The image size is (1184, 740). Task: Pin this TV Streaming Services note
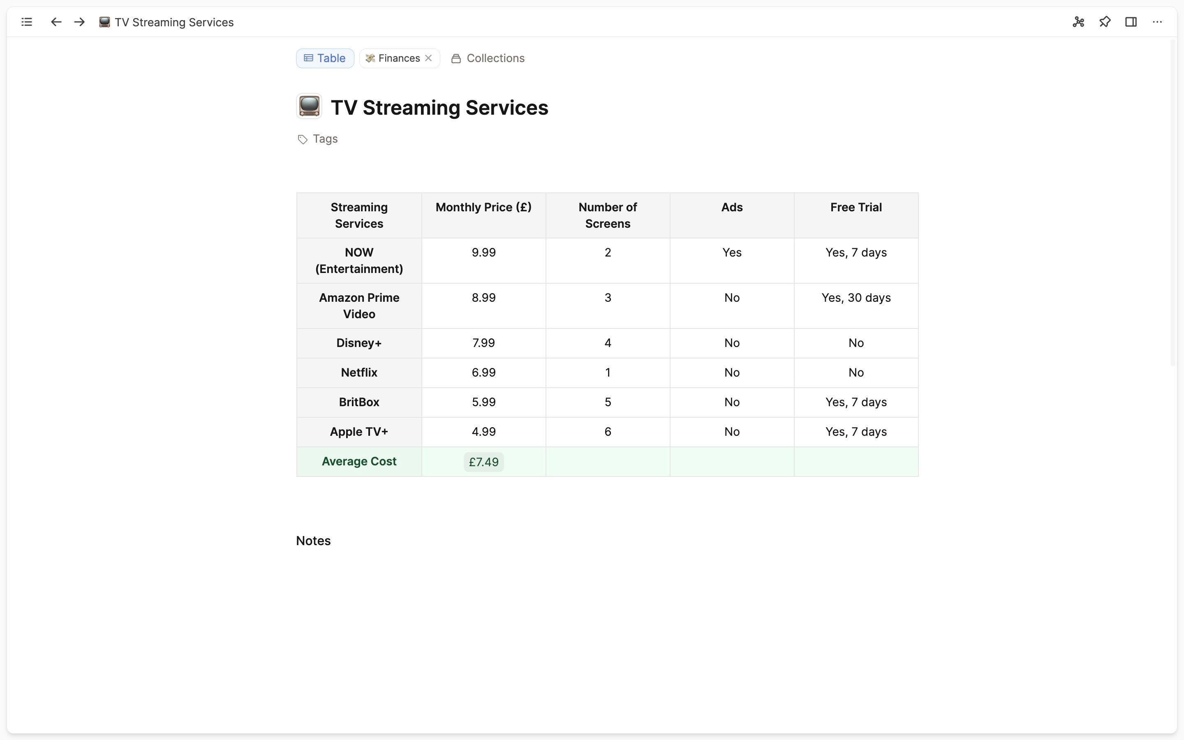(1105, 22)
